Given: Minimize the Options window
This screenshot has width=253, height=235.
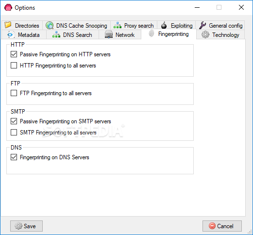Looking at the screenshot, I should tap(197, 7).
